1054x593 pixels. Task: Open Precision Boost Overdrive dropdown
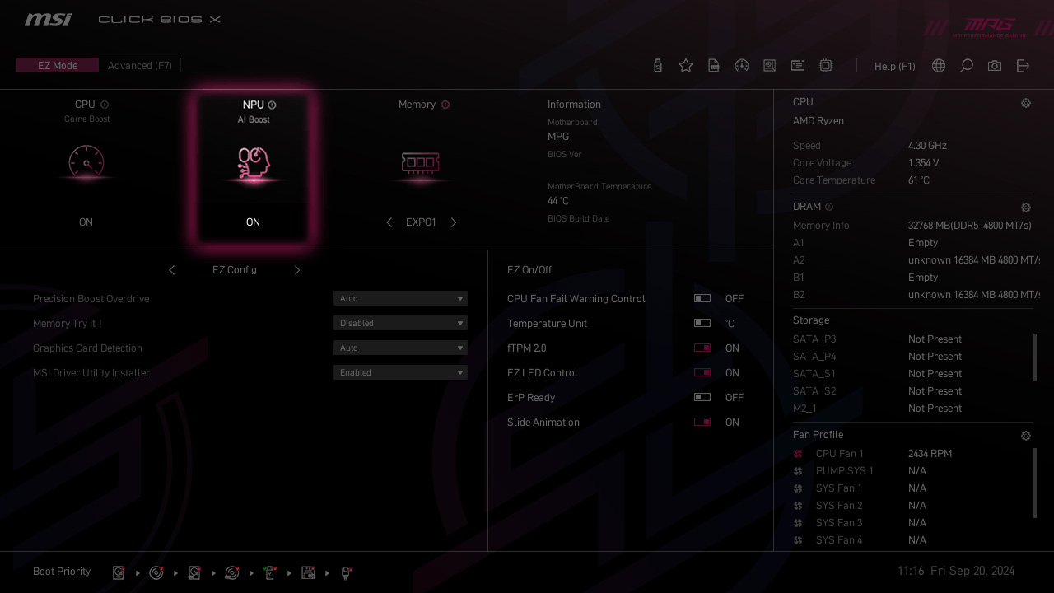pyautogui.click(x=400, y=299)
